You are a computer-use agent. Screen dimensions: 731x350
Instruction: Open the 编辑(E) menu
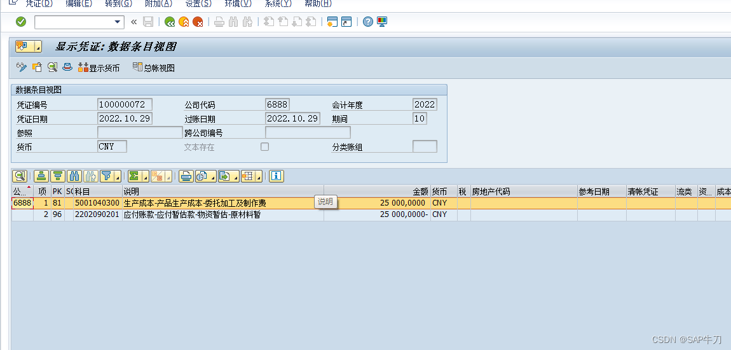tap(78, 4)
